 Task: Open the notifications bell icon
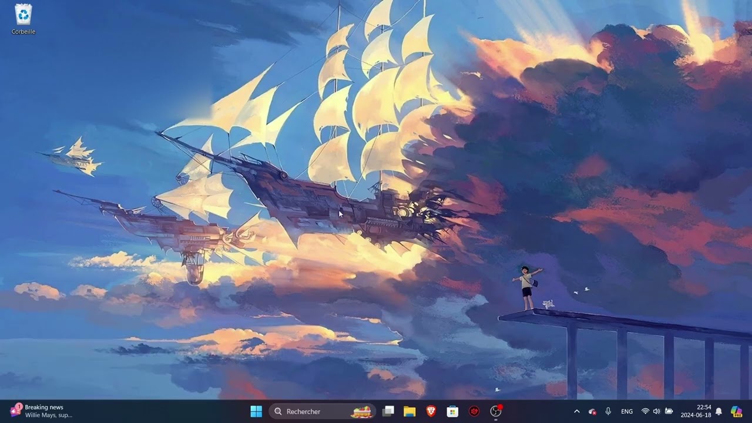719,411
